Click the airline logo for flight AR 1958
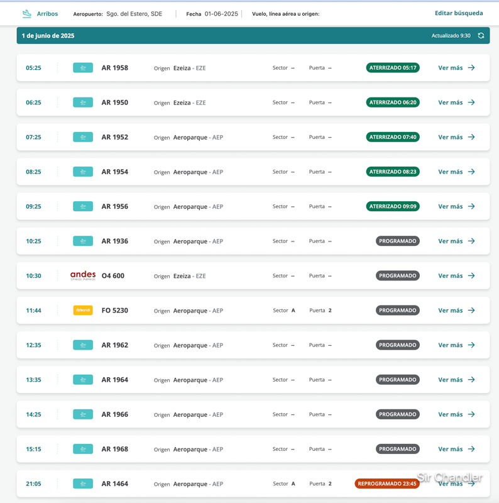The image size is (499, 503). point(83,68)
